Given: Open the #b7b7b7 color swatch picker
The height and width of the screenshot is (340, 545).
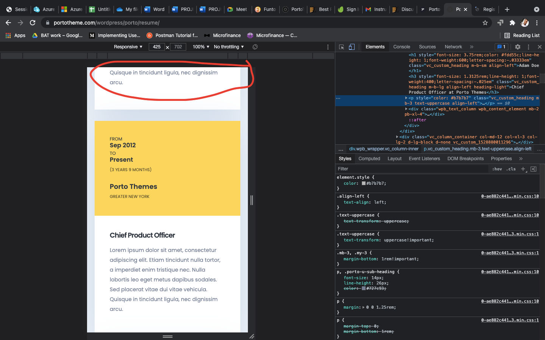Looking at the screenshot, I should tap(364, 183).
